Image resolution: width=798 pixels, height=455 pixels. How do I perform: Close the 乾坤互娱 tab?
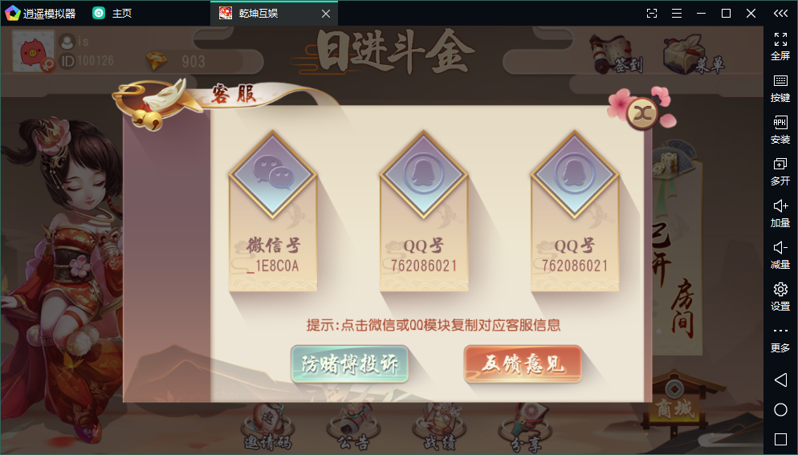[326, 14]
